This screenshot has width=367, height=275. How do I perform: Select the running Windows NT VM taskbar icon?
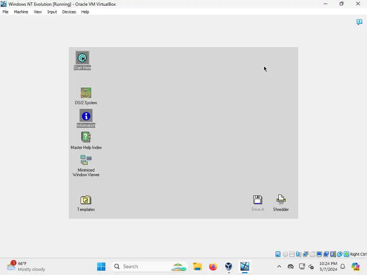click(244, 266)
